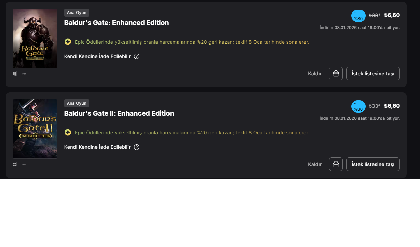Click Mac platform label under Baldur's Gate II cover
The width and height of the screenshot is (420, 247).
point(24,164)
